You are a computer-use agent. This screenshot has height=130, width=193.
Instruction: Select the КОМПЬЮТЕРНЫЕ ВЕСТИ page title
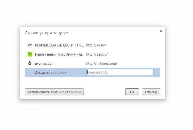pyautogui.click(x=59, y=45)
